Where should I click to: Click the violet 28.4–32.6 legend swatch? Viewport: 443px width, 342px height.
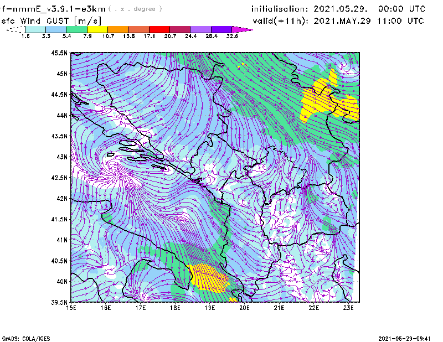point(221,29)
